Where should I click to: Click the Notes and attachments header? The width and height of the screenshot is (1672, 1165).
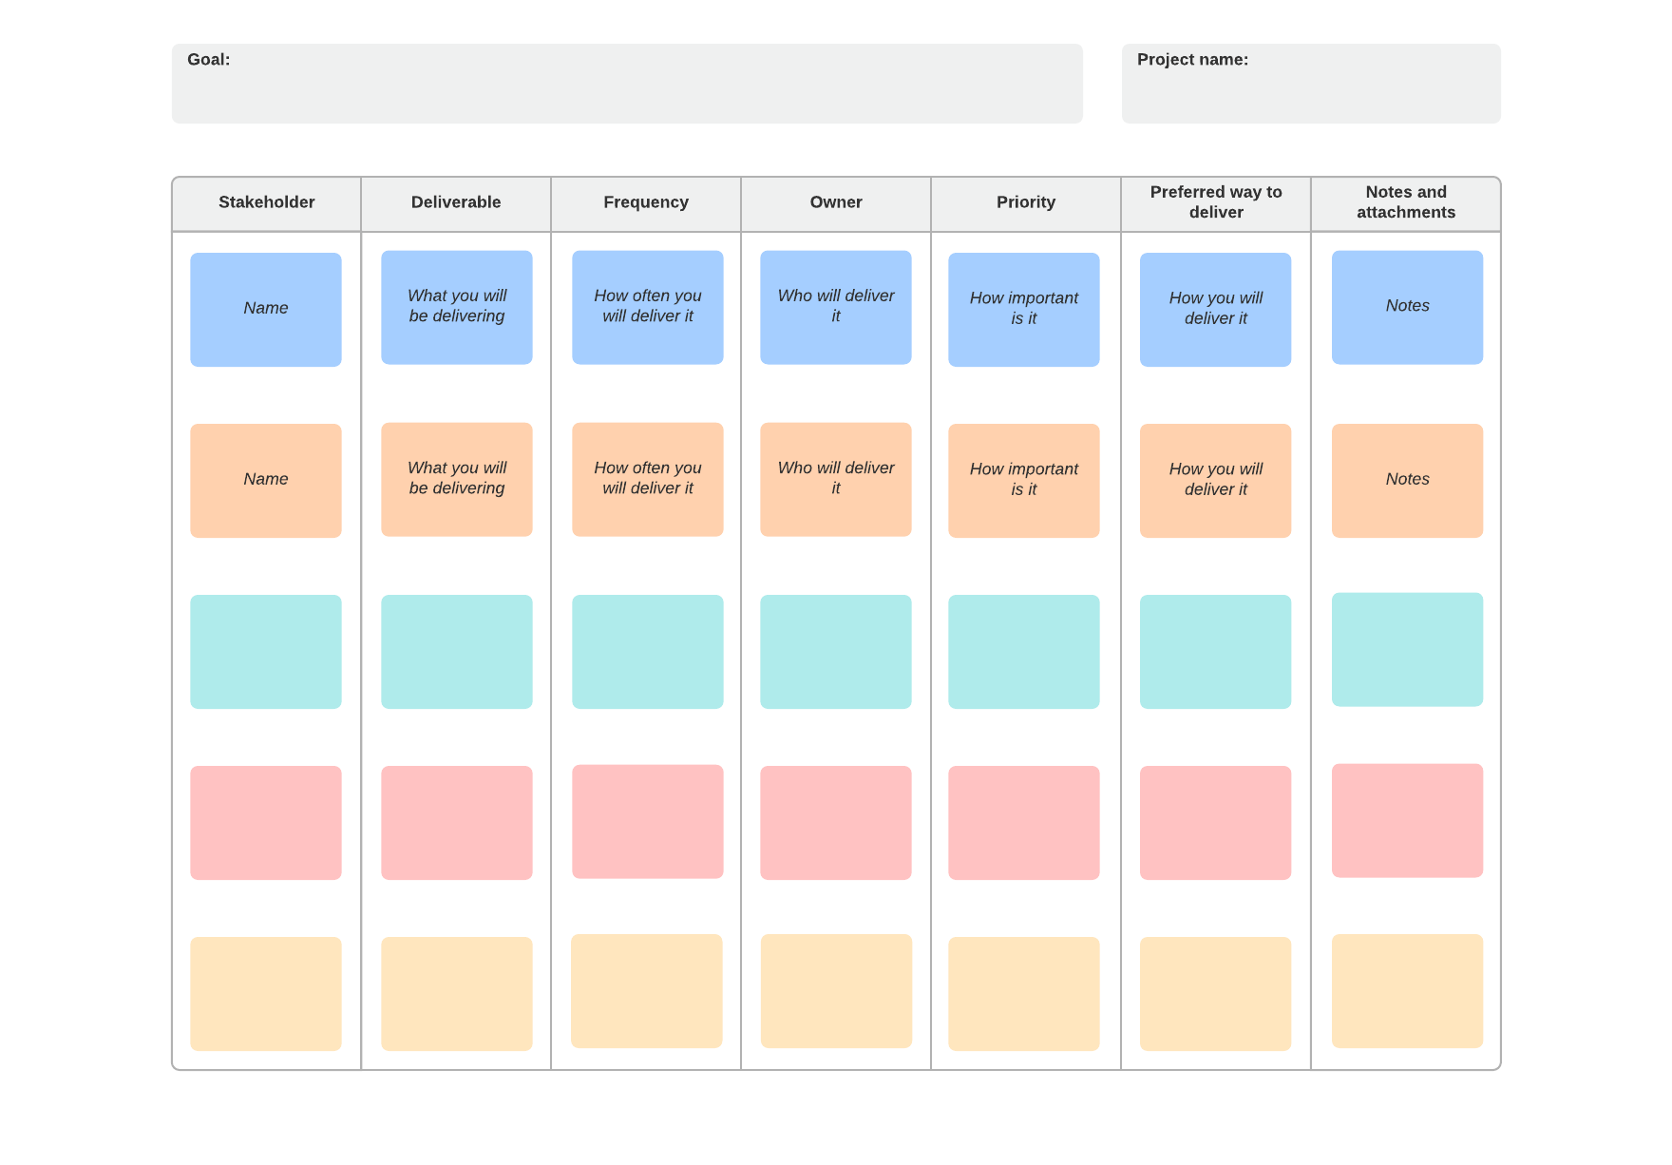[1406, 202]
